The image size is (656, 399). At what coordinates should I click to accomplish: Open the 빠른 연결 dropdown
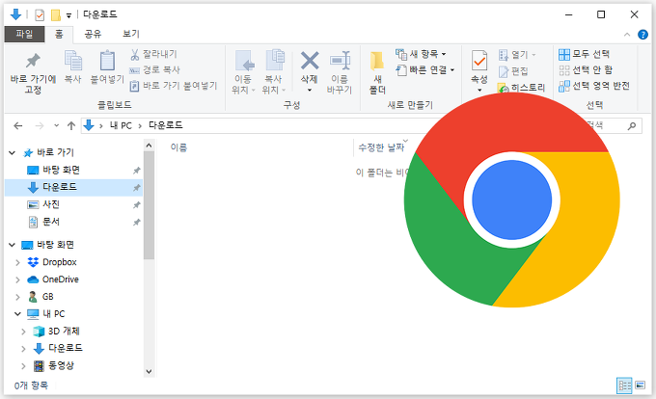tap(425, 69)
